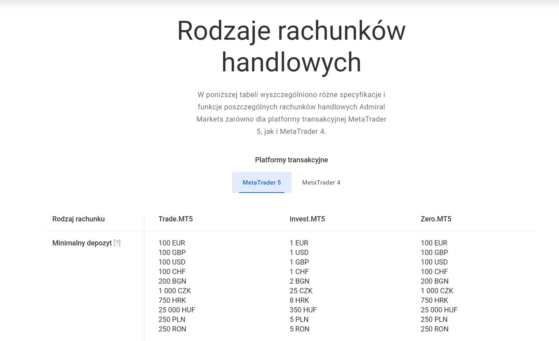
Task: Click 1 000 CZK in the Trade.MT5 column
Action: tap(175, 291)
